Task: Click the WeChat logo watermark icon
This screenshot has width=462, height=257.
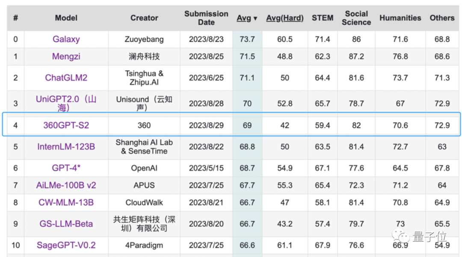Action: [x=402, y=237]
